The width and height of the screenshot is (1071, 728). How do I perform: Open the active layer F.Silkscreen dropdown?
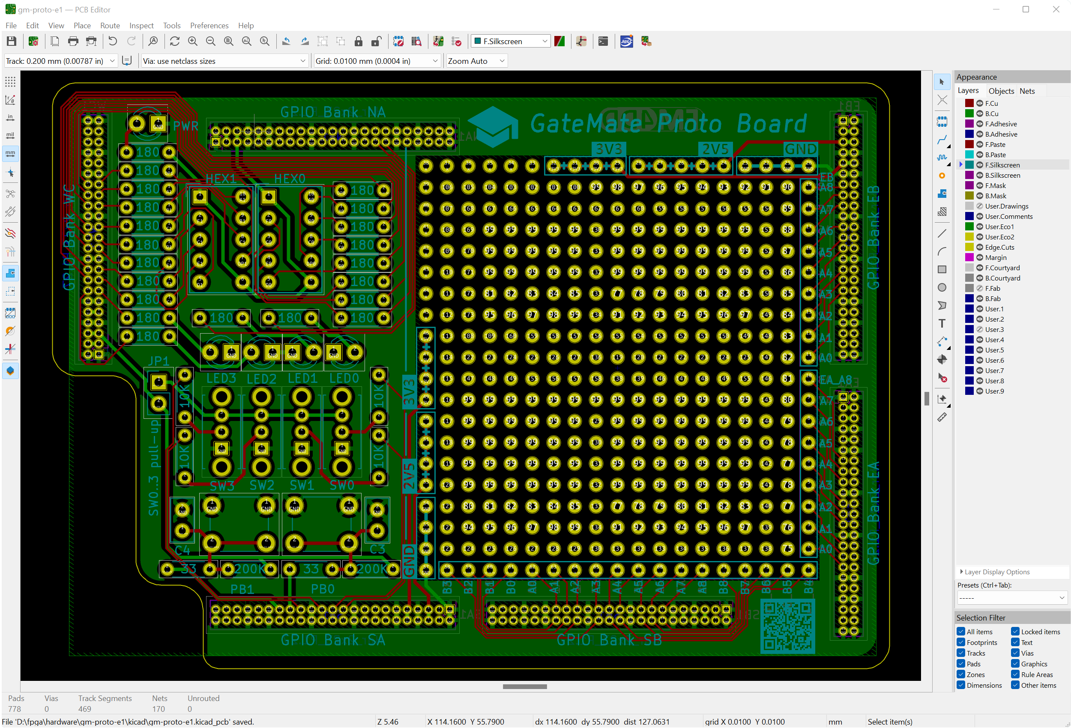click(x=511, y=42)
